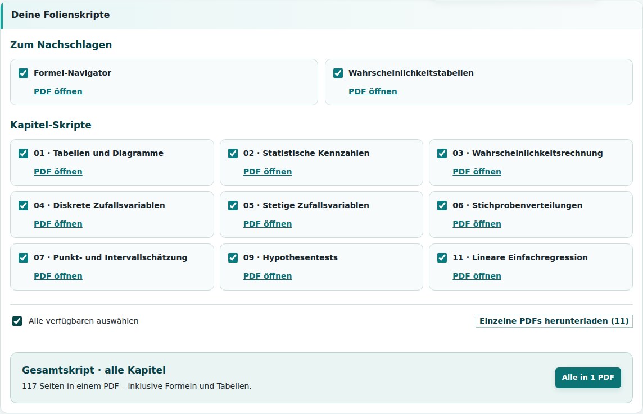643x414 pixels.
Task: Click the 'Deine Folienskripte' header text
Action: (61, 15)
